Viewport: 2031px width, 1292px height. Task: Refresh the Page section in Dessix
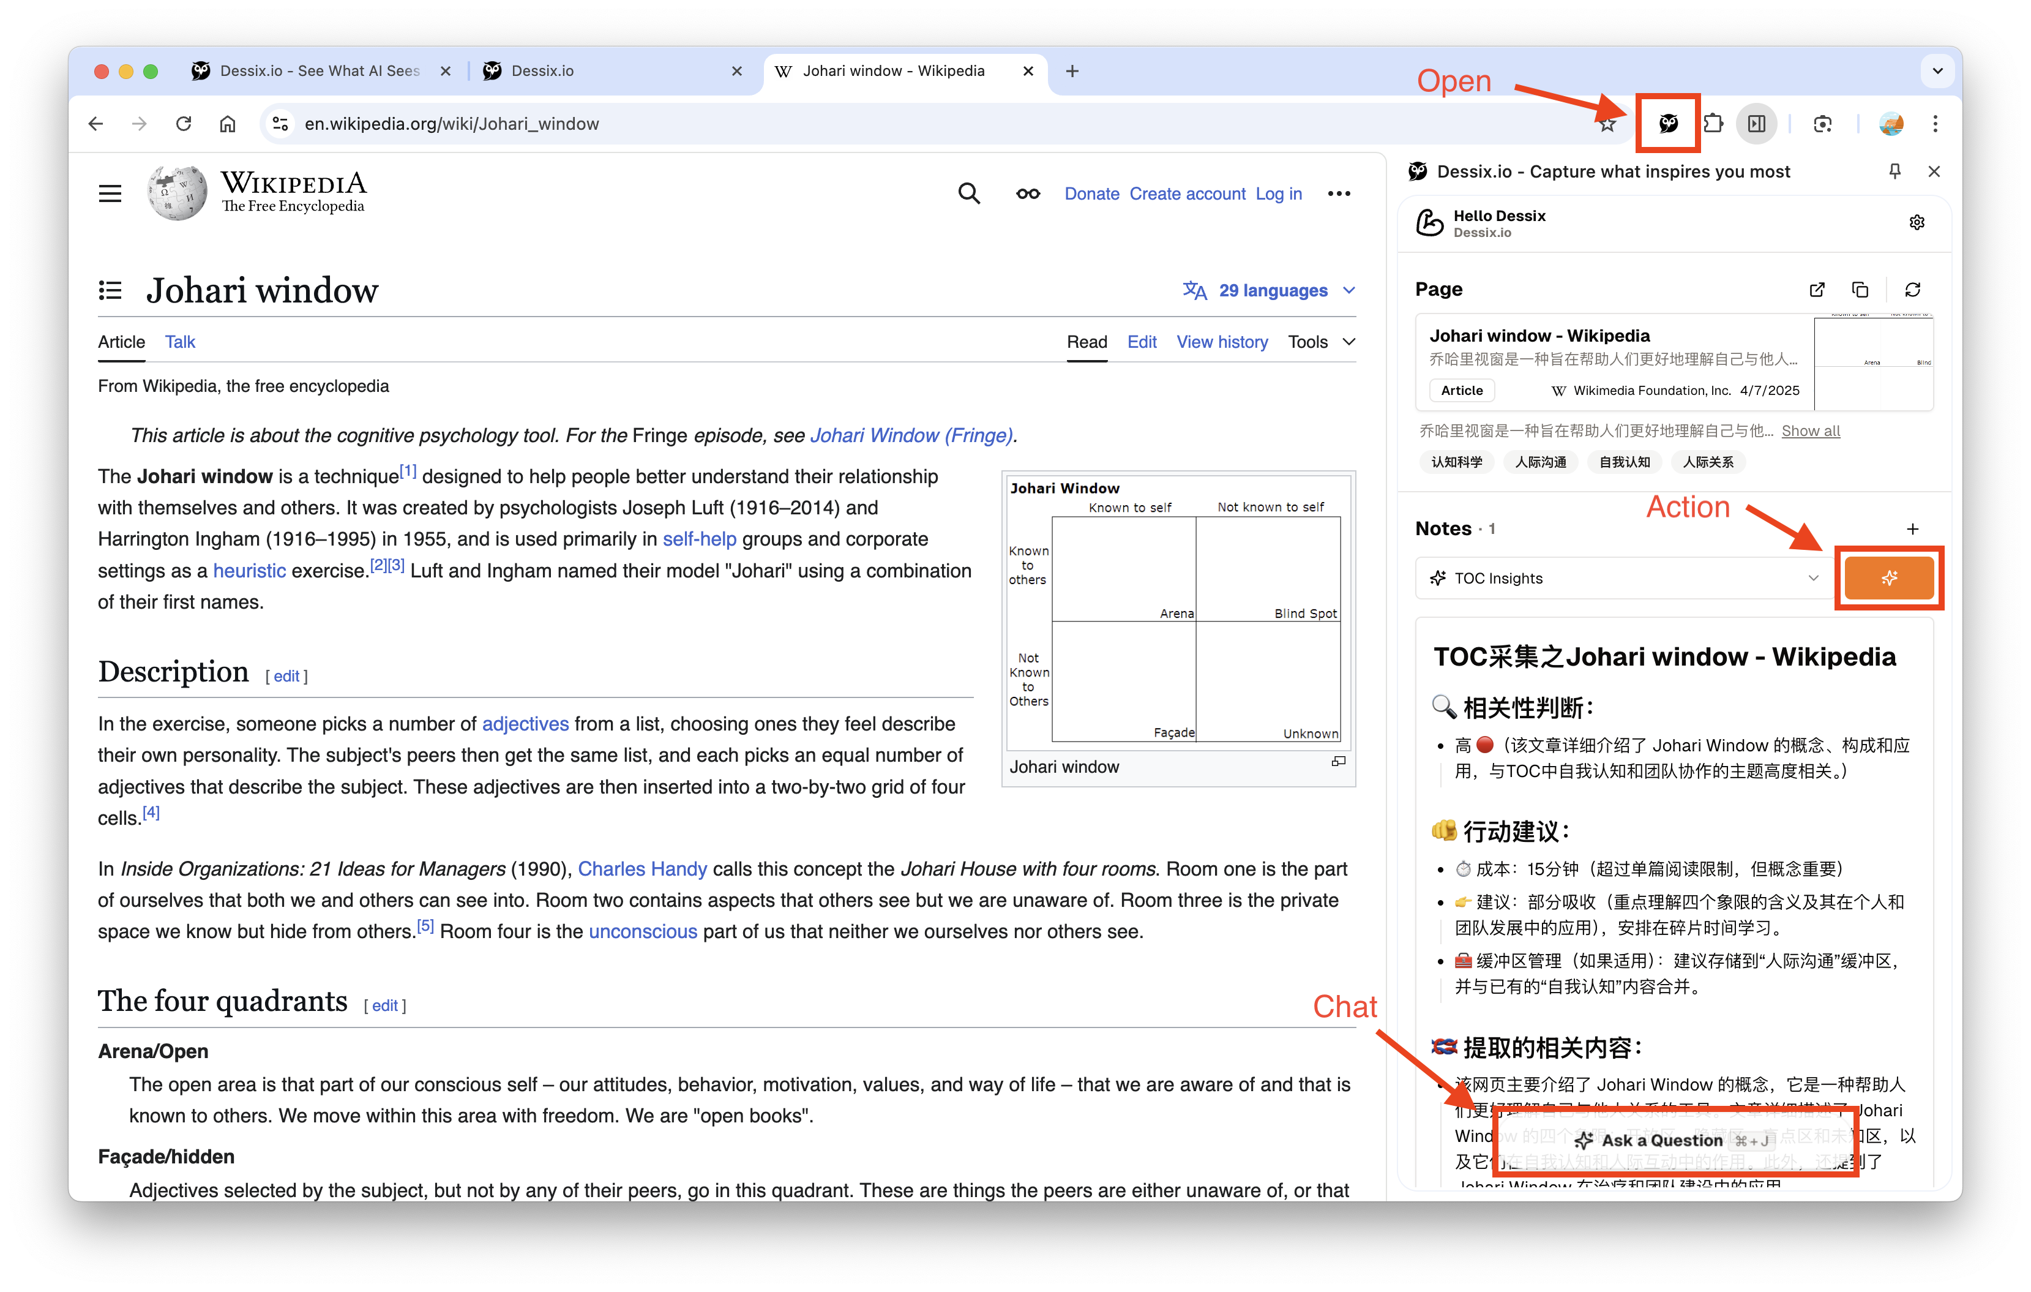click(x=1912, y=290)
